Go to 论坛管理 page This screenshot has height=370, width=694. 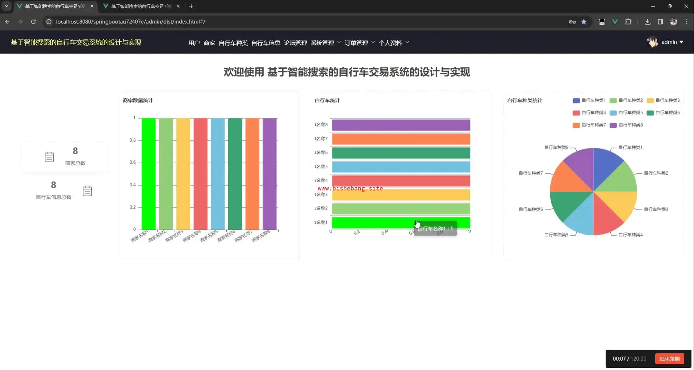[x=295, y=43]
